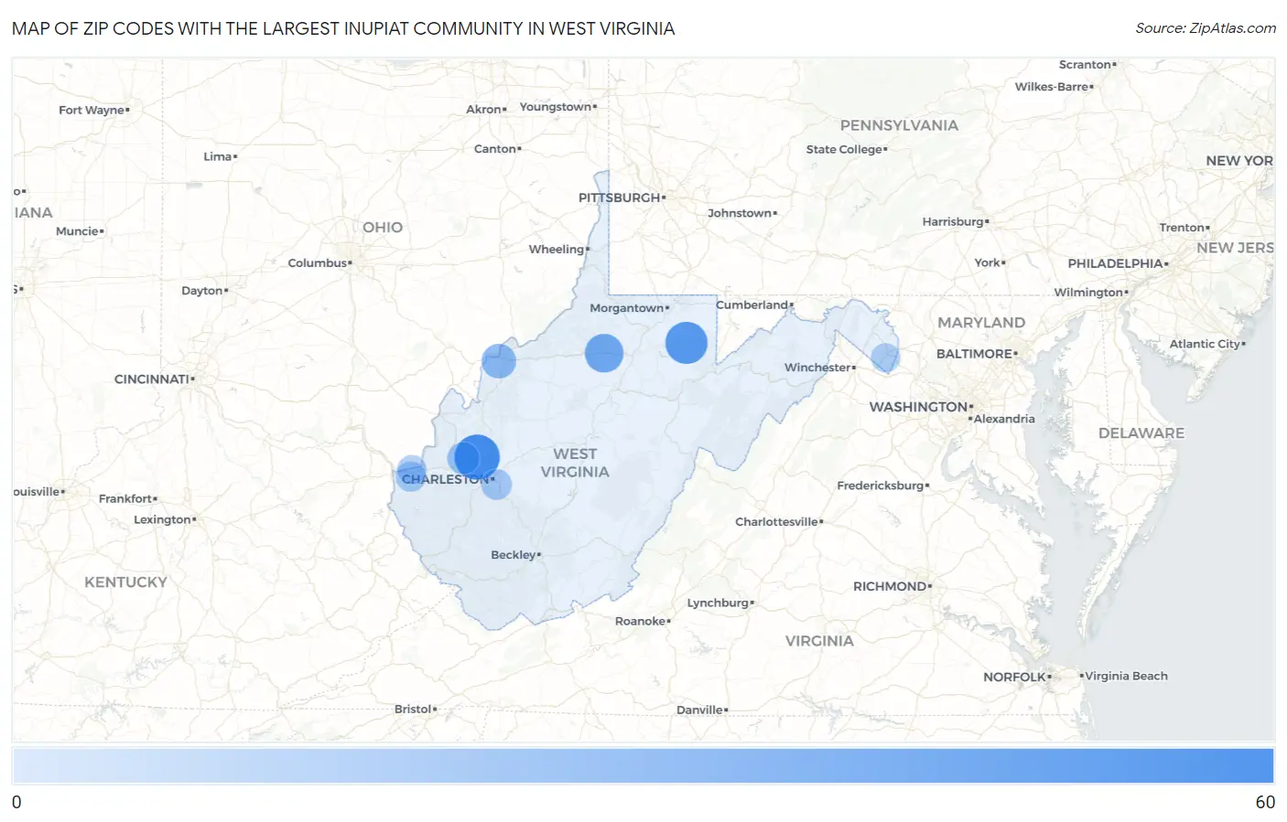Image resolution: width=1287 pixels, height=822 pixels.
Task: Click the PHILADELPHIA city label
Action: 1115,263
